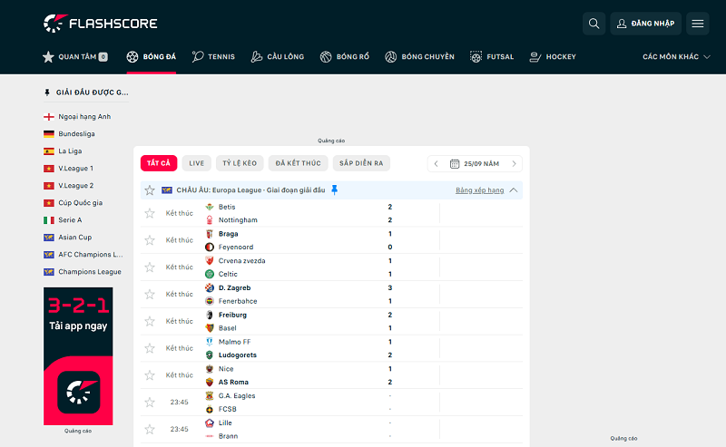The height and width of the screenshot is (447, 726).
Task: Click the blue pin icon beside Europa League
Action: (334, 189)
